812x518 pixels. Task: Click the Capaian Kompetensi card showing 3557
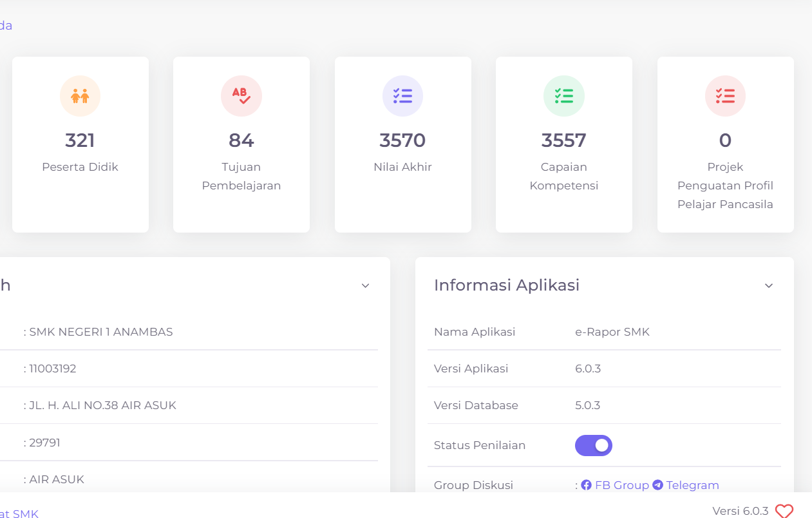pyautogui.click(x=564, y=144)
